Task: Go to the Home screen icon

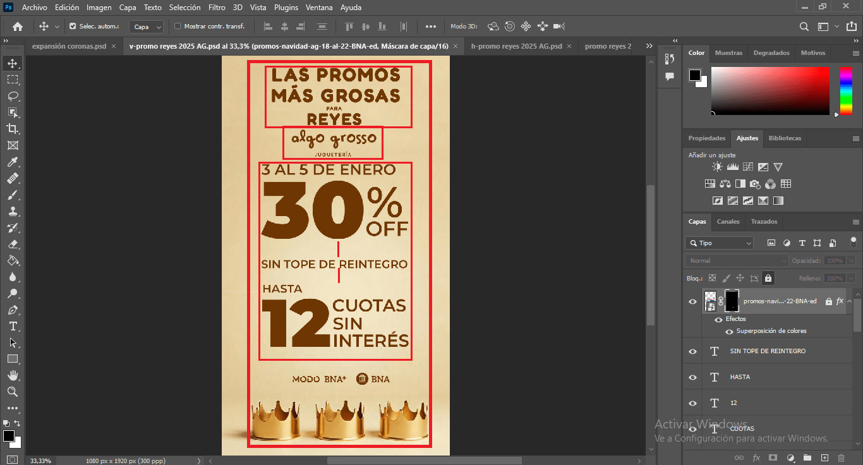Action: point(18,27)
